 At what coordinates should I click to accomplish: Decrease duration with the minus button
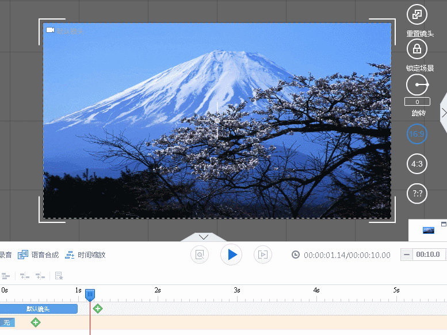(407, 255)
